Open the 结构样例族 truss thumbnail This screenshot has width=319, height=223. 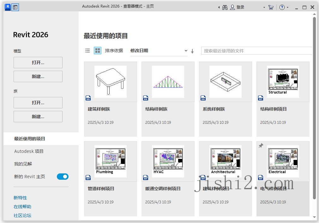[168, 82]
